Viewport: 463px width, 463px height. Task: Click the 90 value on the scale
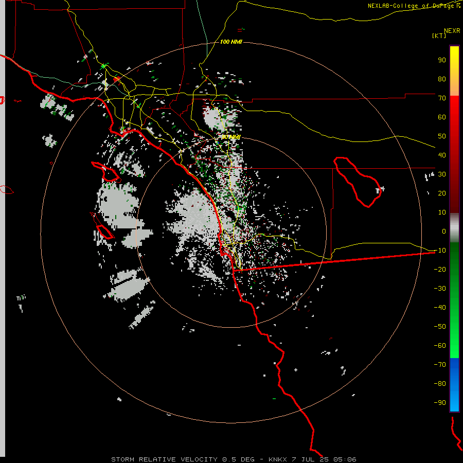point(442,60)
